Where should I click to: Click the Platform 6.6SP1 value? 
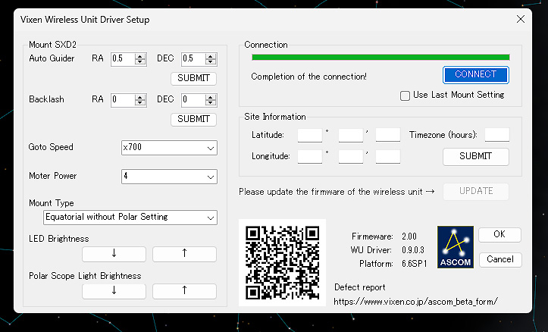(415, 264)
